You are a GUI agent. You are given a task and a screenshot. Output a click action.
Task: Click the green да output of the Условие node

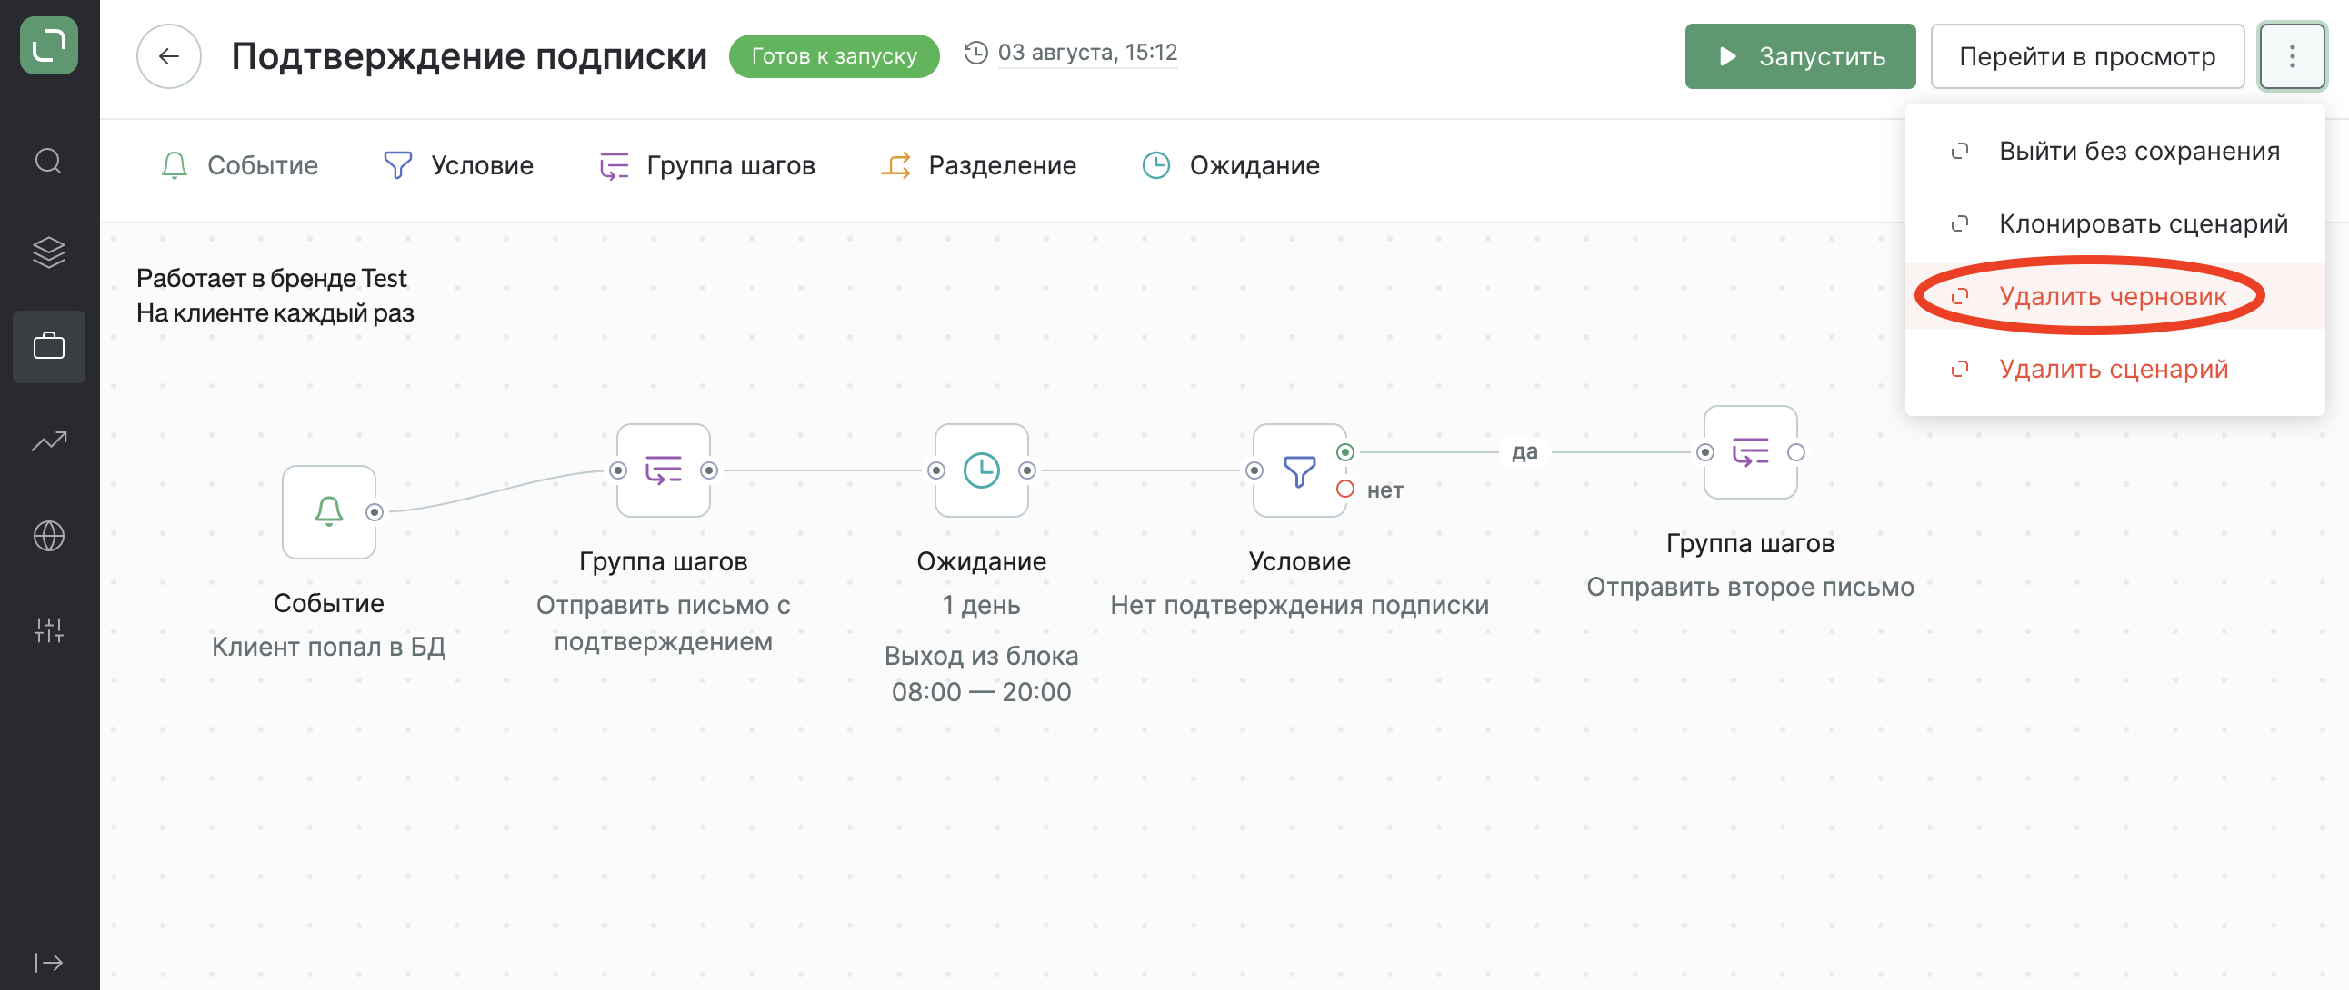pyautogui.click(x=1345, y=451)
